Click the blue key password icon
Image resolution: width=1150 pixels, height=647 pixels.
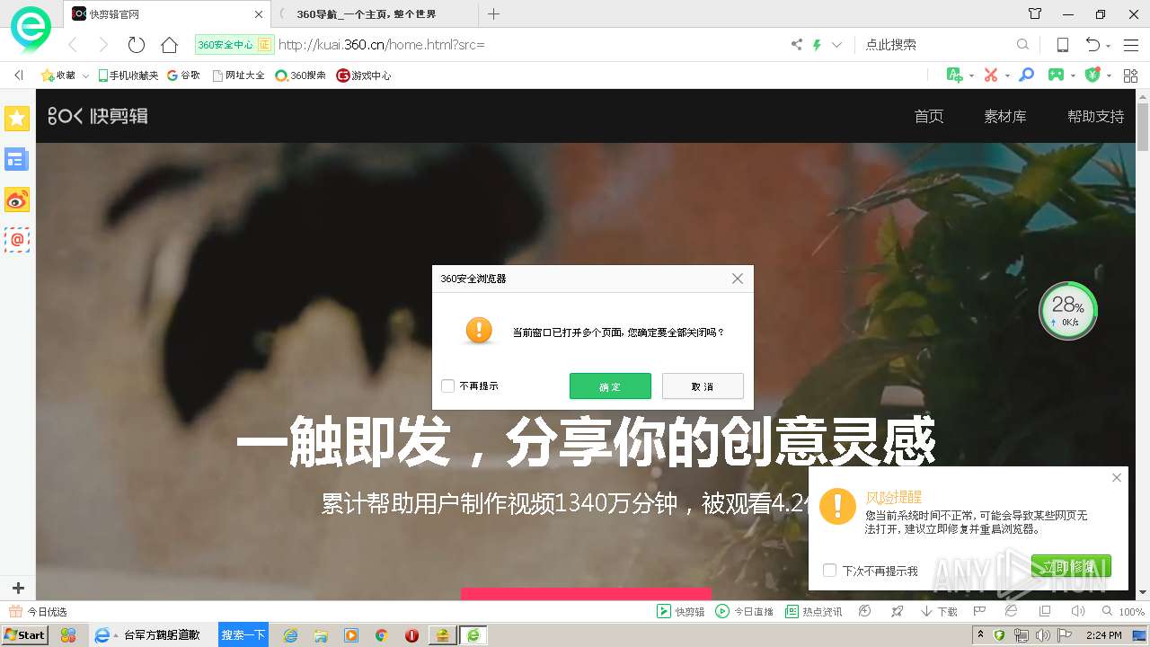(x=1026, y=75)
